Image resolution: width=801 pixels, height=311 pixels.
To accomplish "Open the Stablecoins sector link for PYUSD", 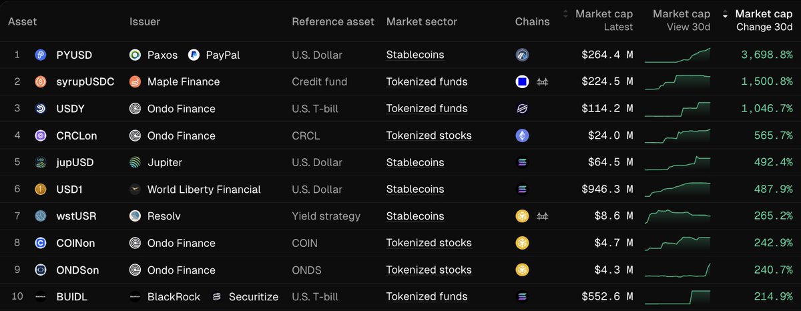I will coord(415,55).
